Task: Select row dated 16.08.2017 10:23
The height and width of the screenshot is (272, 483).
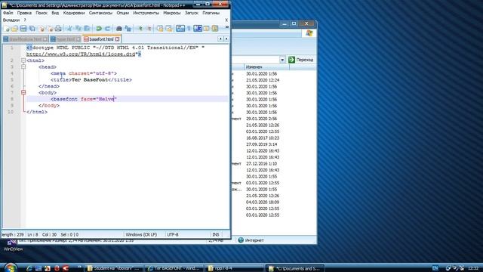Action: click(263, 138)
